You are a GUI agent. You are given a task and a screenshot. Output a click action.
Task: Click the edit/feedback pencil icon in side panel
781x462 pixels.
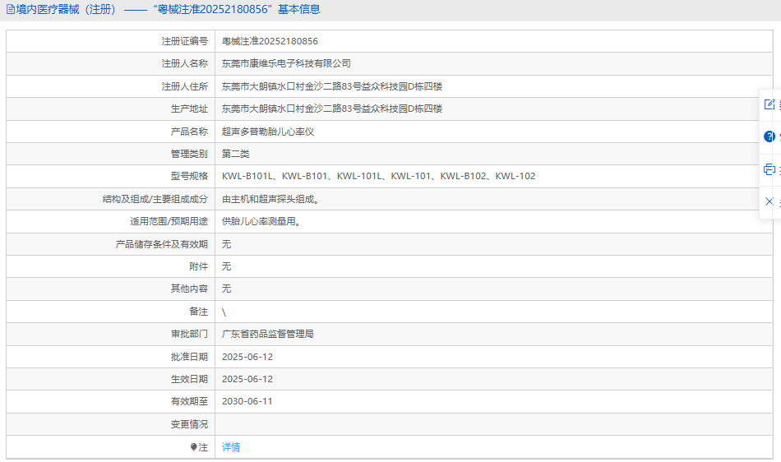pos(769,104)
